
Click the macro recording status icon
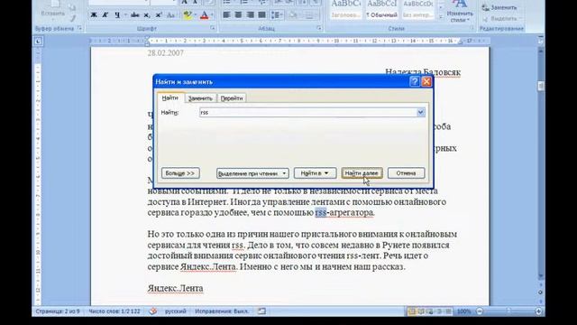click(261, 311)
